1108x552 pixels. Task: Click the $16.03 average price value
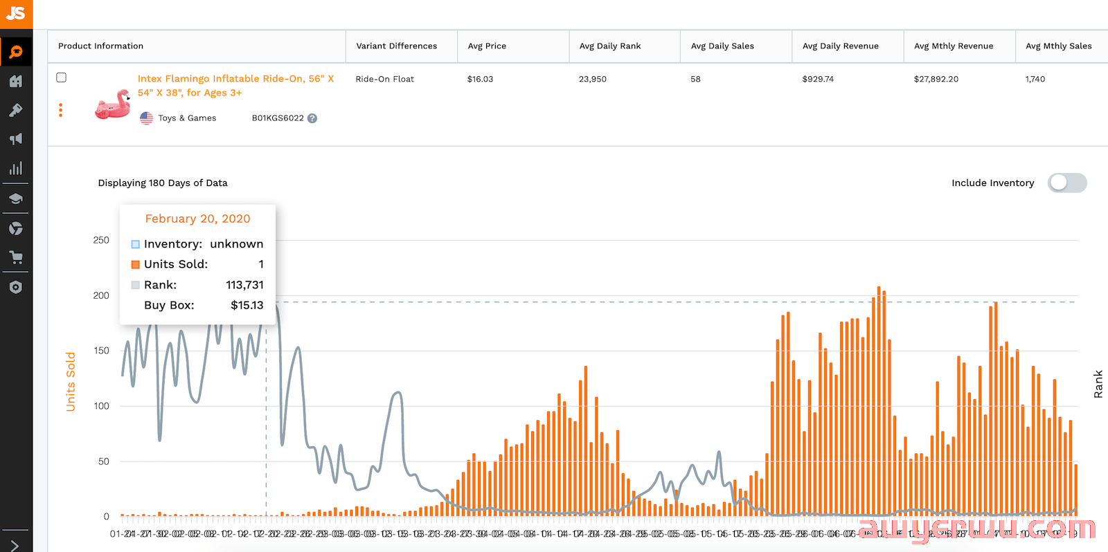(480, 79)
